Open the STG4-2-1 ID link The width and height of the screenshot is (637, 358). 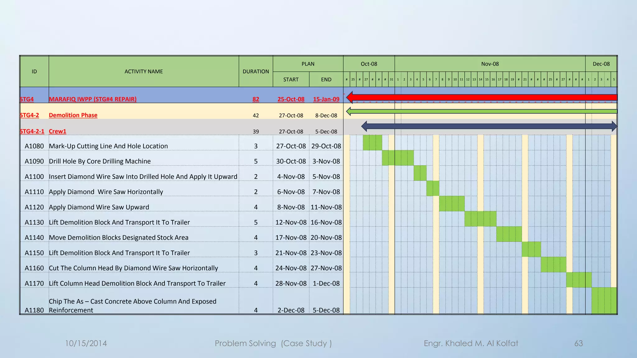pos(32,131)
